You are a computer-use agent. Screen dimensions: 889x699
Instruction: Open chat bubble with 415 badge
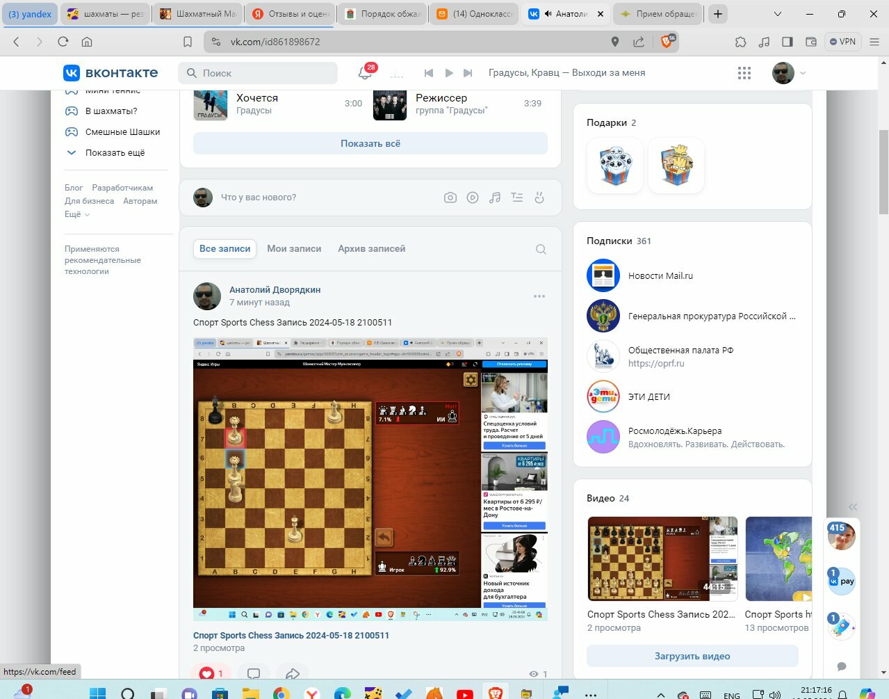(842, 536)
